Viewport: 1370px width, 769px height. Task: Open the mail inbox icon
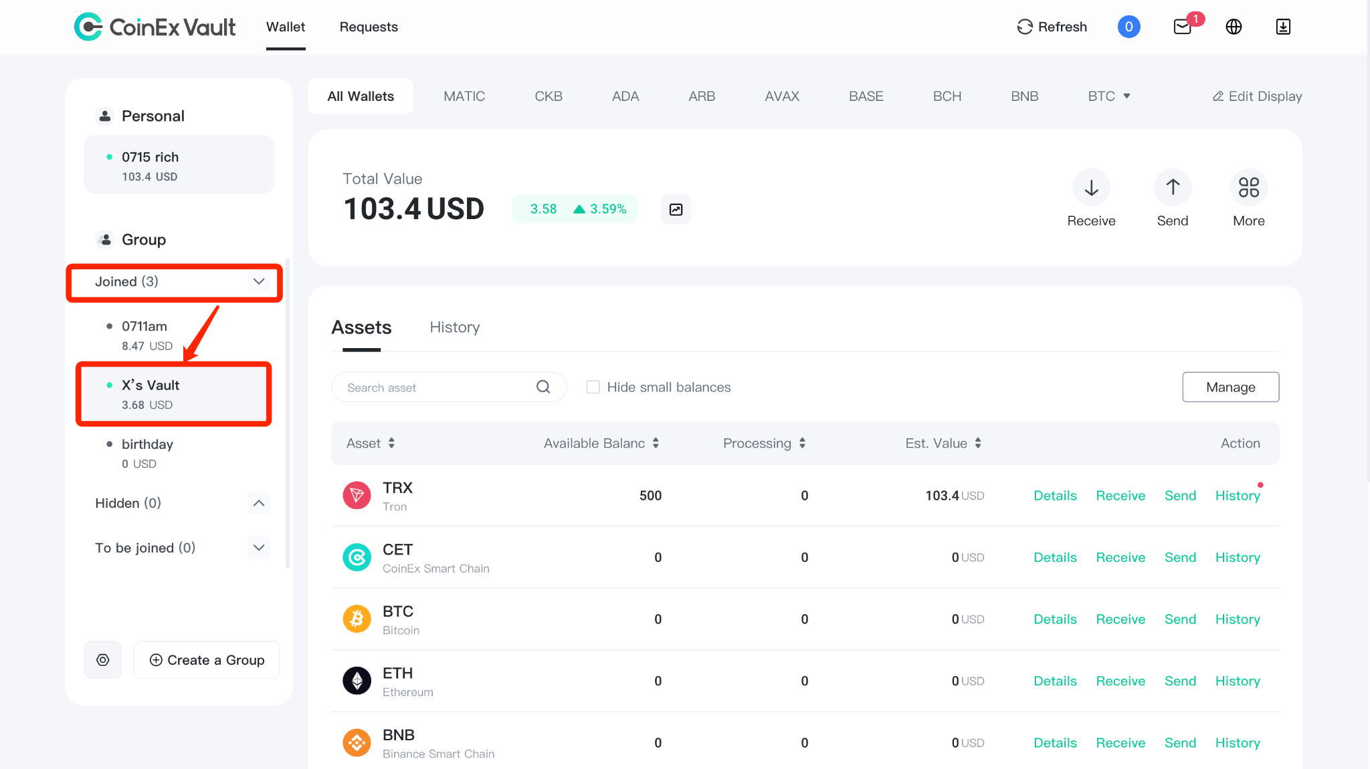click(1183, 27)
